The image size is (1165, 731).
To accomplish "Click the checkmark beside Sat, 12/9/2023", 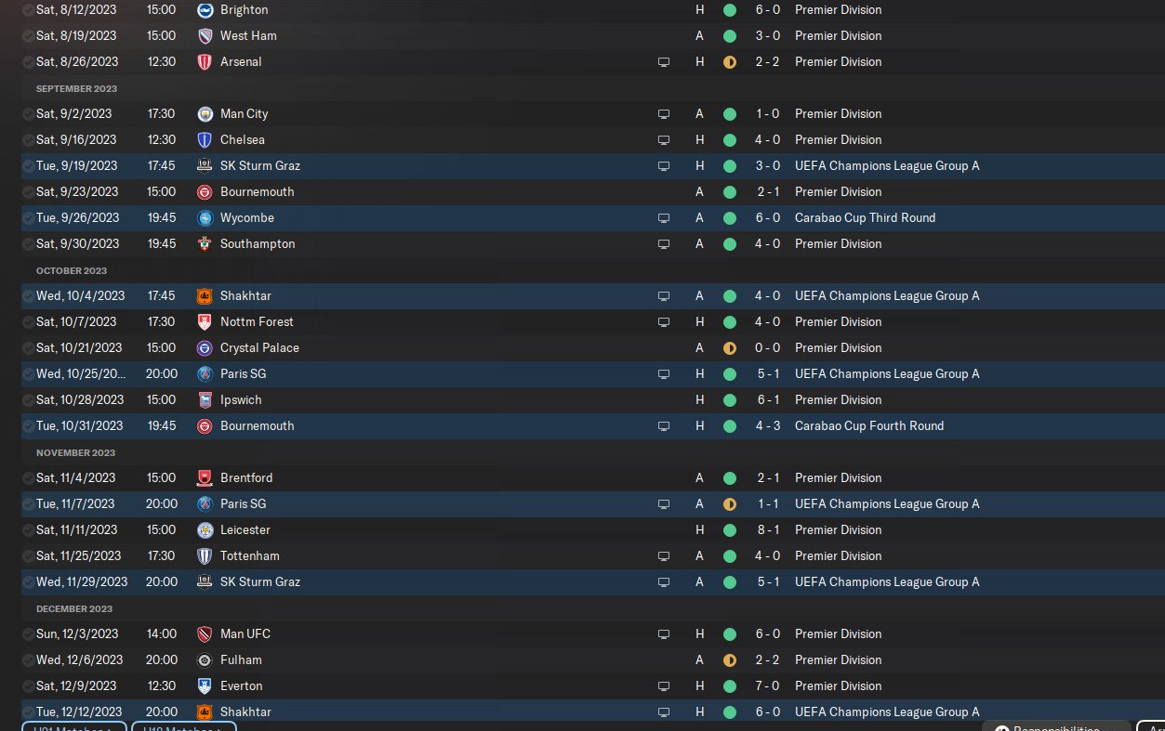I will (x=29, y=686).
